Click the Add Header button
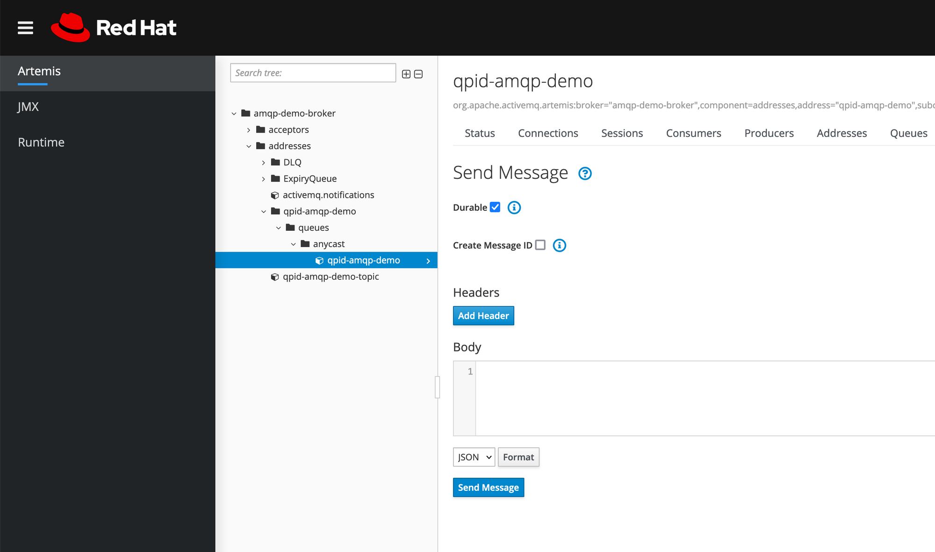935x552 pixels. 483,315
